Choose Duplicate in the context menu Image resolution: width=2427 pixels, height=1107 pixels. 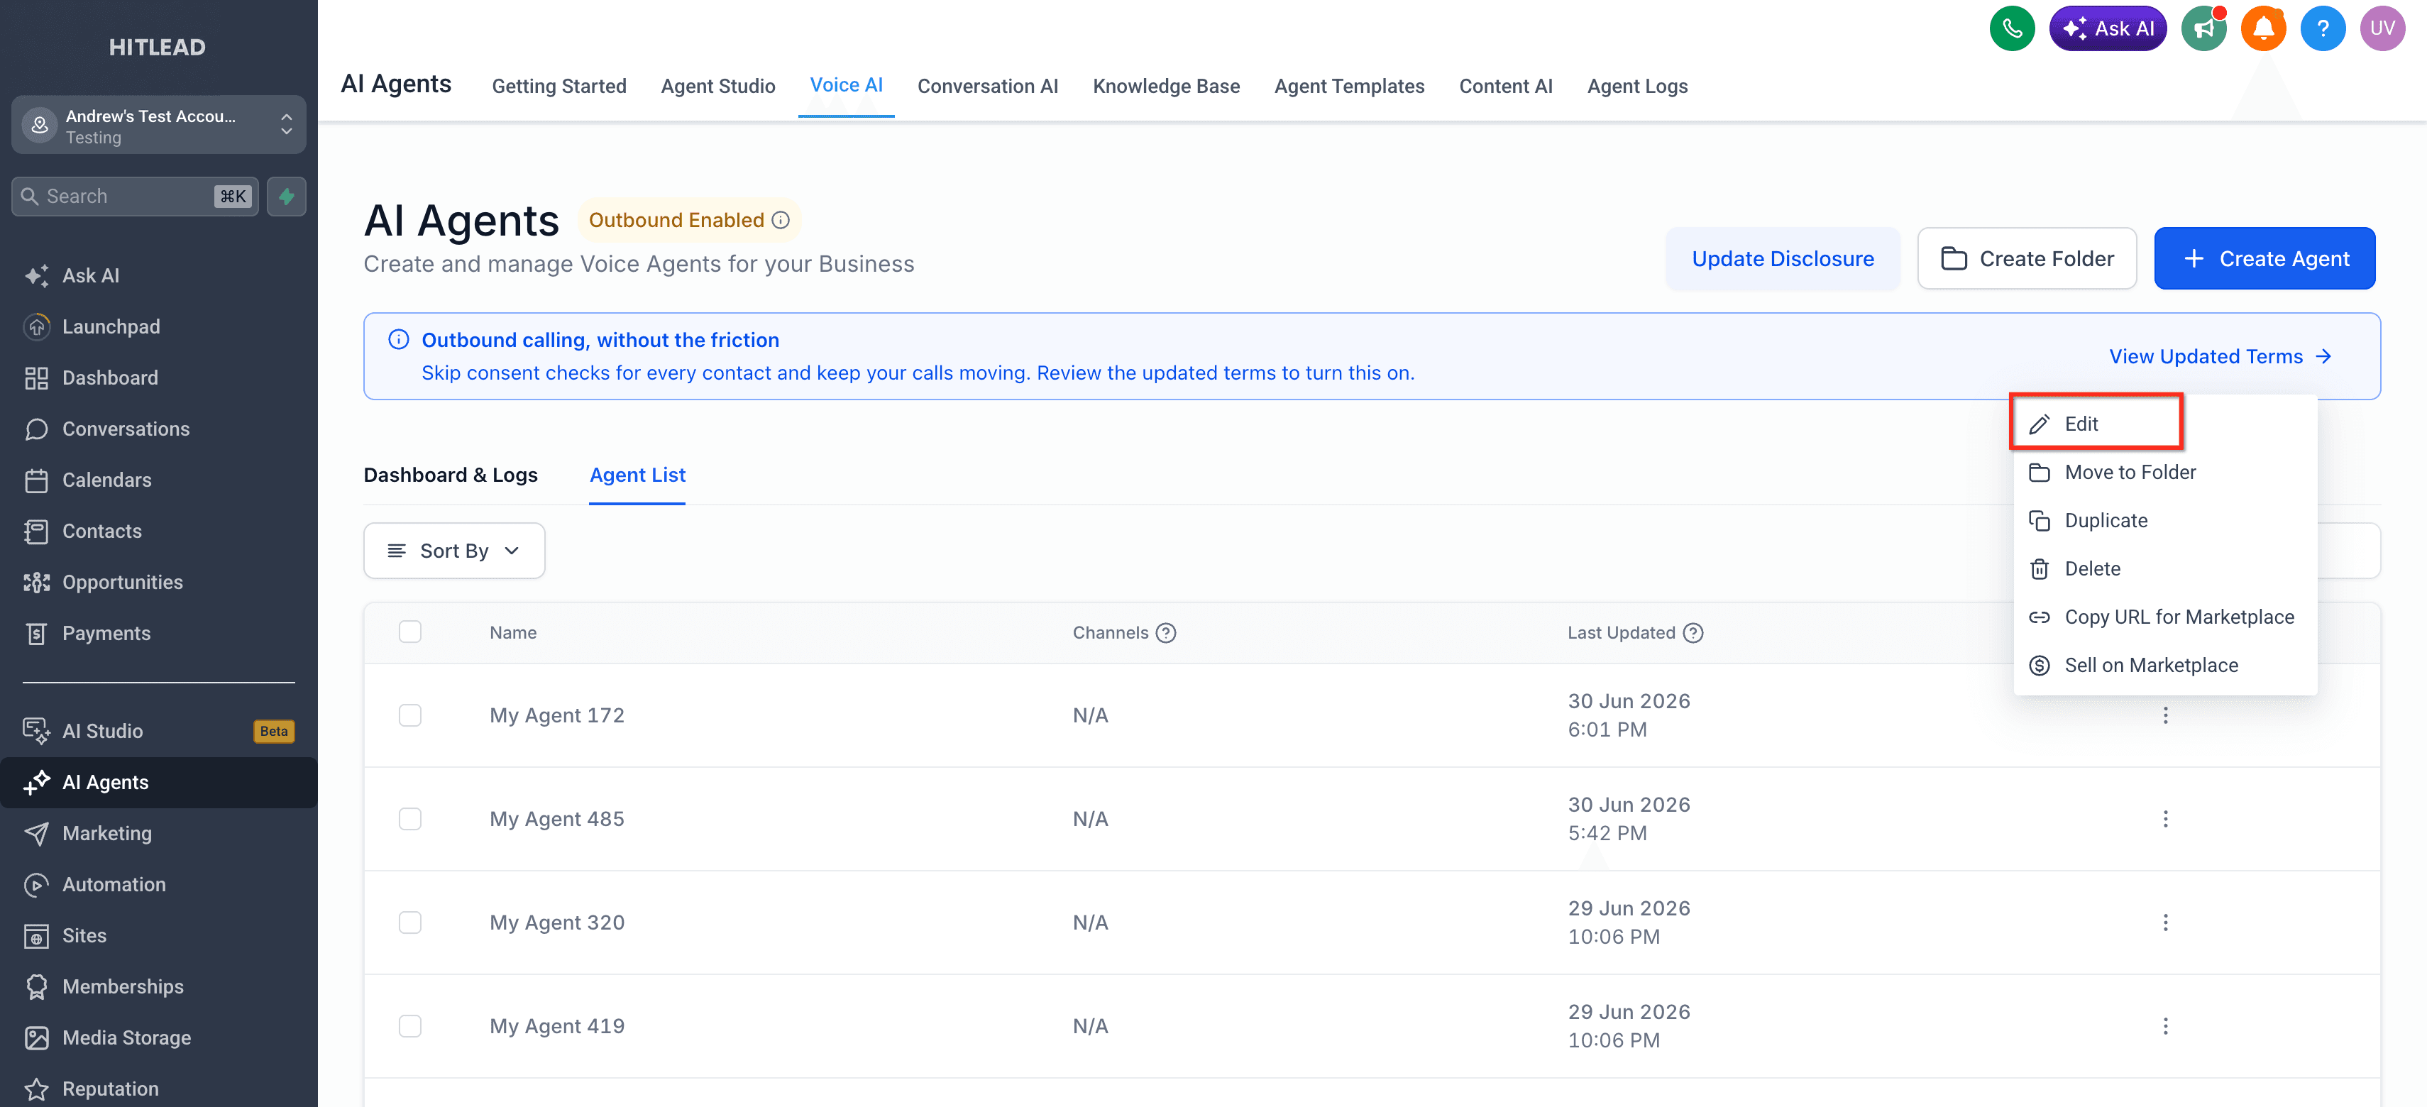[x=2165, y=520]
